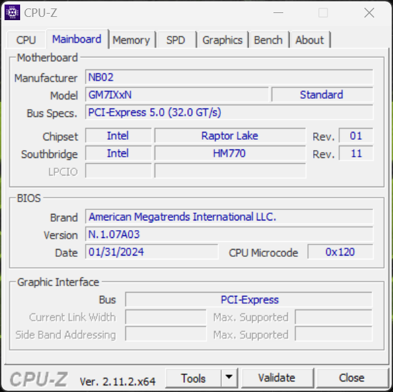Open the Graphics tab
This screenshot has height=392, width=393.
pos(223,40)
